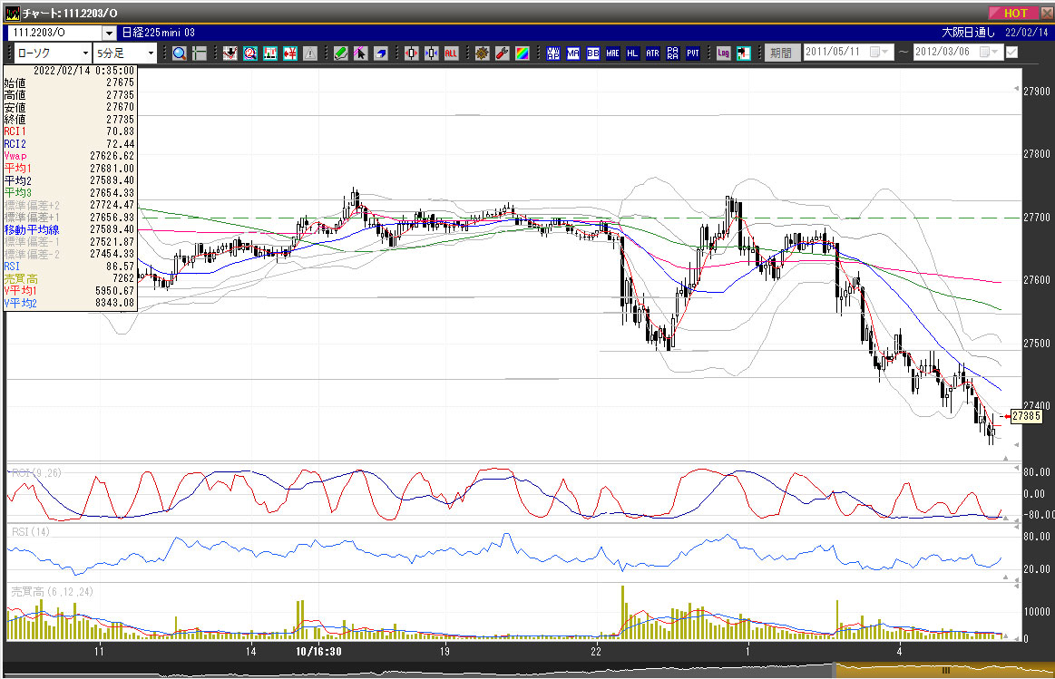Click the 高値 high price row
This screenshot has height=679, width=1055.
click(x=69, y=95)
